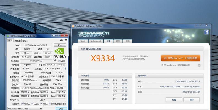
Task: Enable auto-view results on 3DMark.com checkbox
Action: 199,65
